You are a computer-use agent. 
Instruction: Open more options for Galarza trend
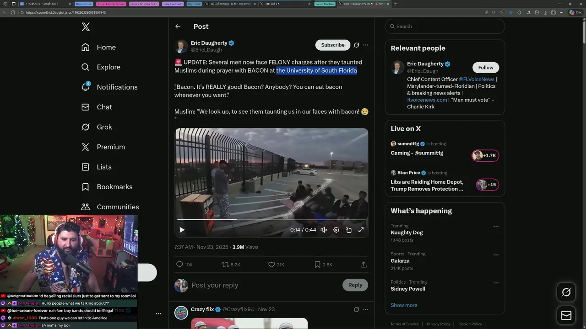click(x=496, y=255)
